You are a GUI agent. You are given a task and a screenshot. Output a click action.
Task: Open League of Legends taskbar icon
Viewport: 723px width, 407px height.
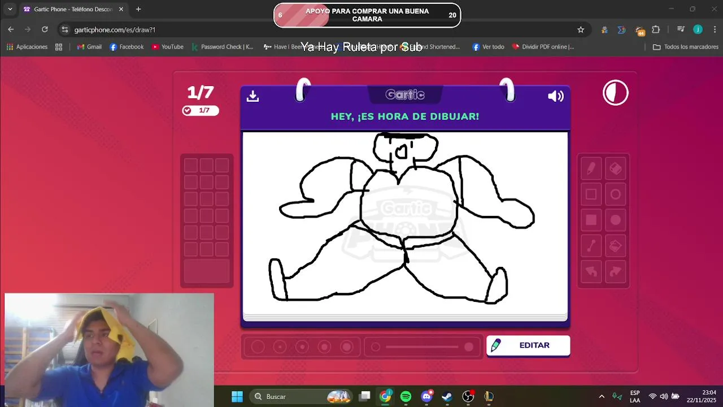(489, 397)
